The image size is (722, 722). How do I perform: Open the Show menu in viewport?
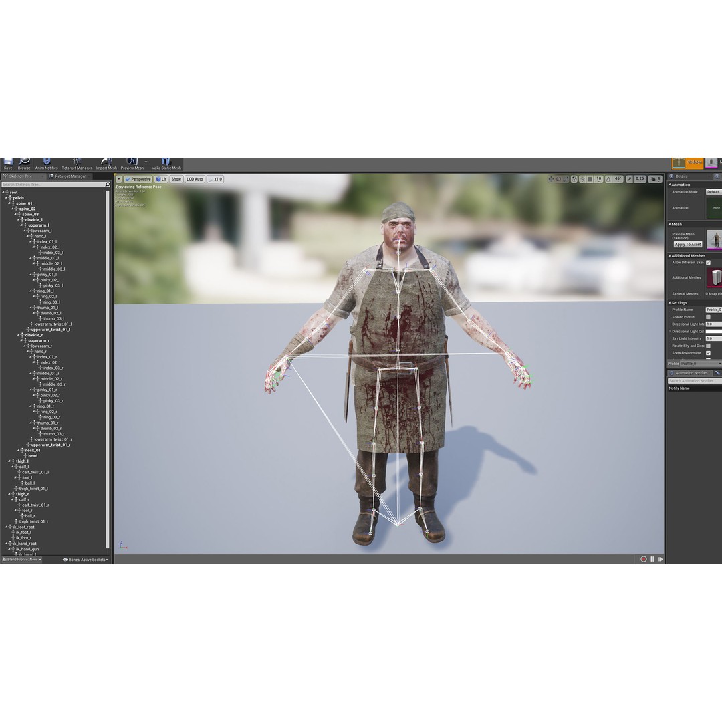pyautogui.click(x=176, y=179)
